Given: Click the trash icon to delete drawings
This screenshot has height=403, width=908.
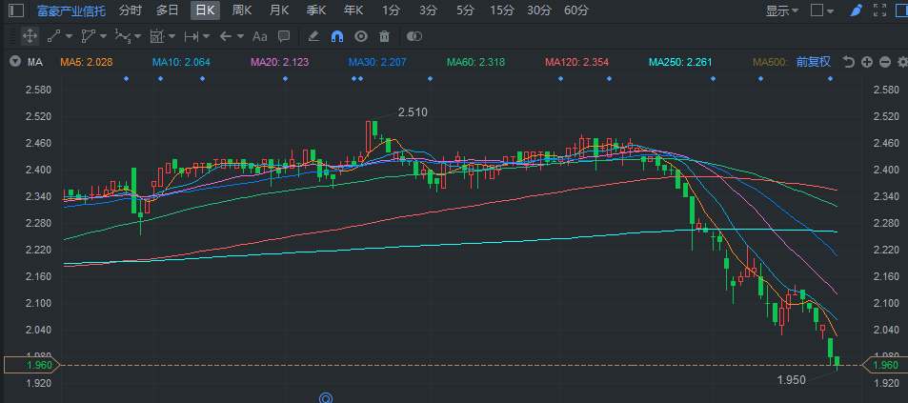Looking at the screenshot, I should [x=384, y=36].
